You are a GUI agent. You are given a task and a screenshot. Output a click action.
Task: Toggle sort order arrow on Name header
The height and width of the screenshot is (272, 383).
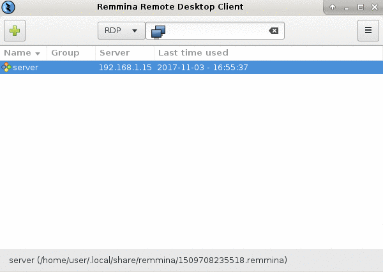(38, 54)
